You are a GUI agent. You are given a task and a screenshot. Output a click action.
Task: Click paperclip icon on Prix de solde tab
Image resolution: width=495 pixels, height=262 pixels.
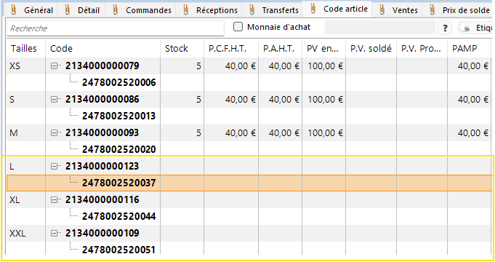432,10
